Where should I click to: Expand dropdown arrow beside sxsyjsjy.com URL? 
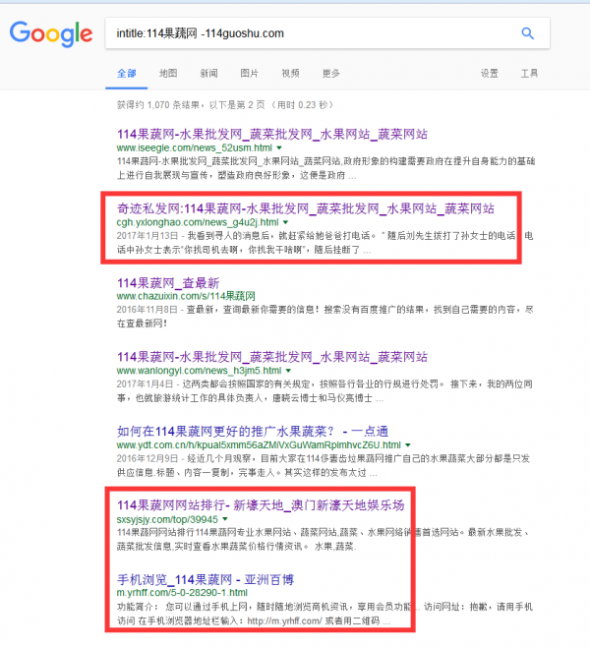click(225, 519)
